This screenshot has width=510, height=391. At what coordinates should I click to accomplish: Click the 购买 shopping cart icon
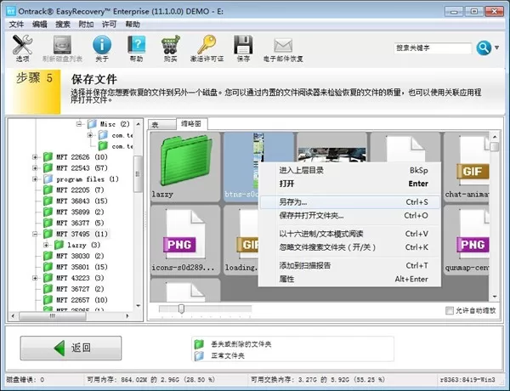tap(171, 45)
